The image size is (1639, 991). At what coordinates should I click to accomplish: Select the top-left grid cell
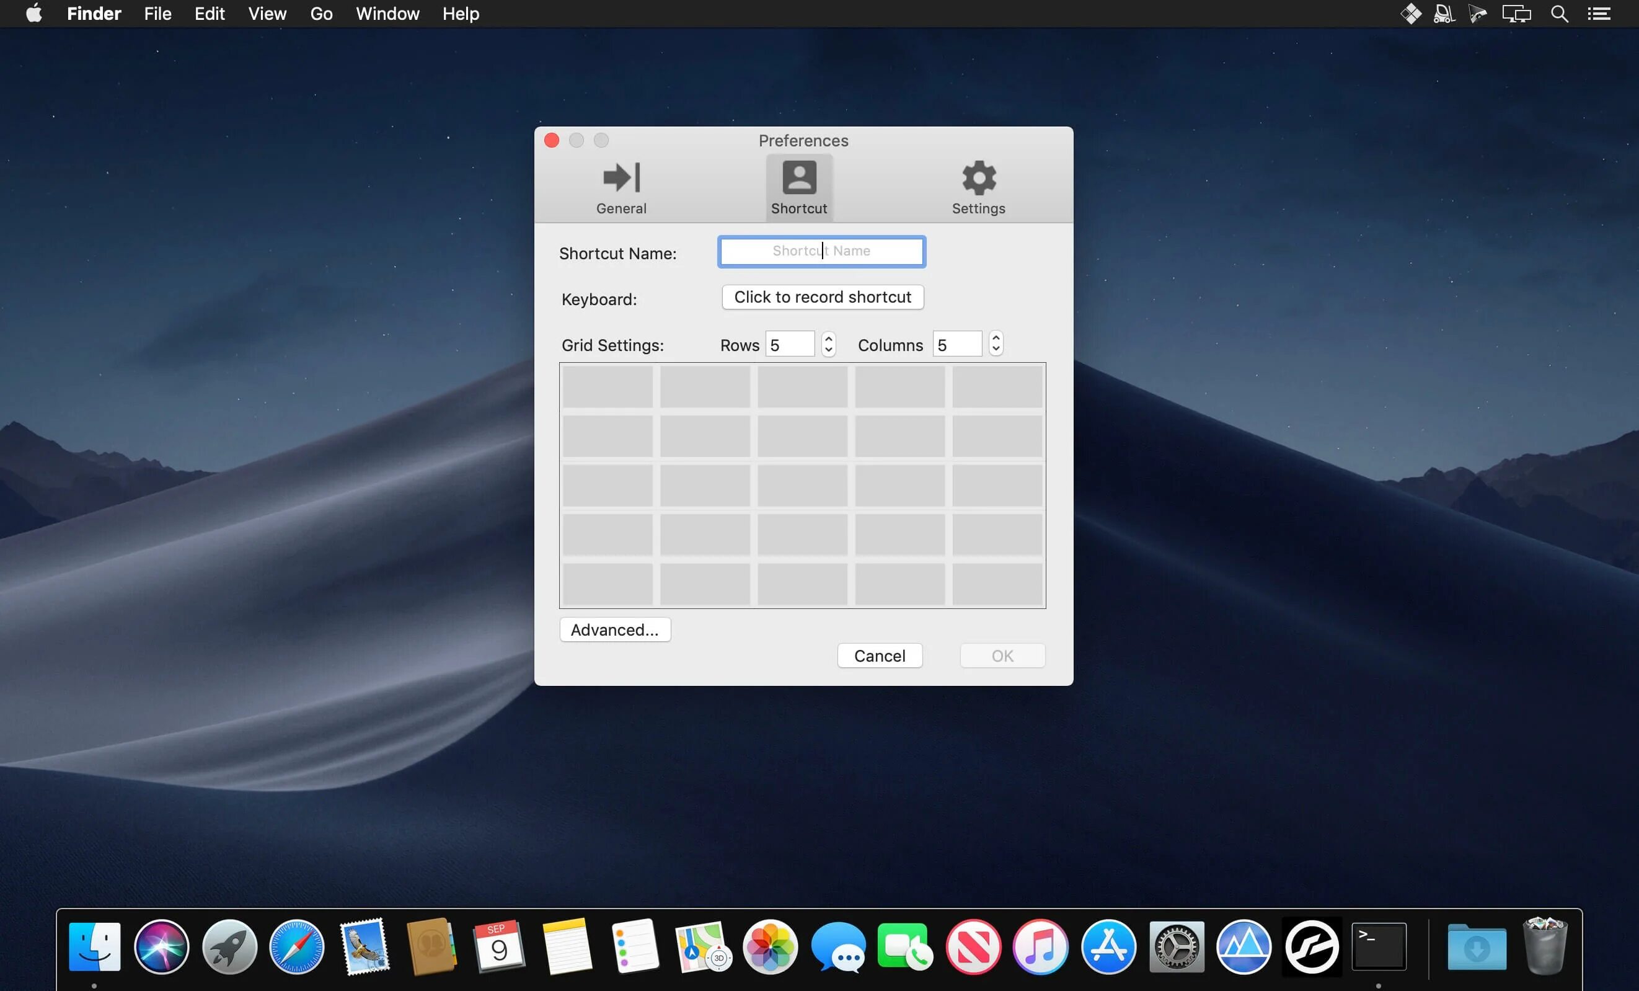607,387
